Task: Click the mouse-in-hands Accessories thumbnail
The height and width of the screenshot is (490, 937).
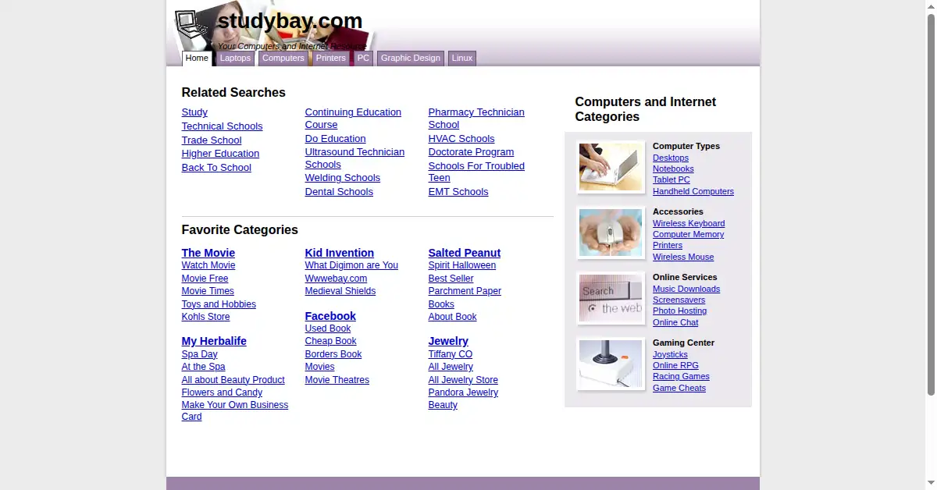Action: click(611, 233)
